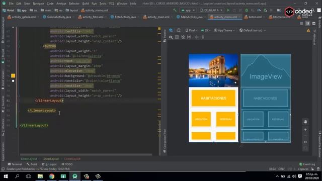The width and height of the screenshot is (322, 181).
Task: Click the CRLF line separator indicator
Action: tap(281, 169)
